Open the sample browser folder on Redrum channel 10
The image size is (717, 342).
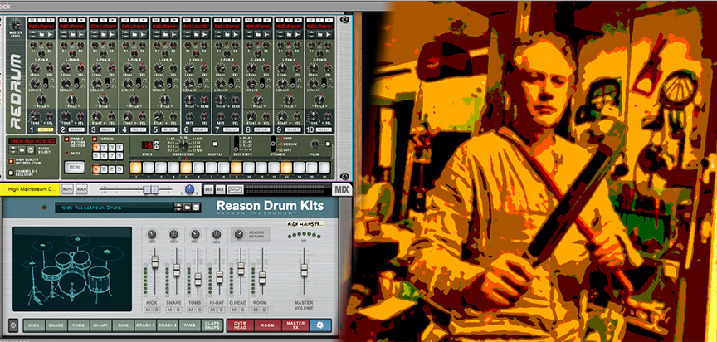coord(319,34)
